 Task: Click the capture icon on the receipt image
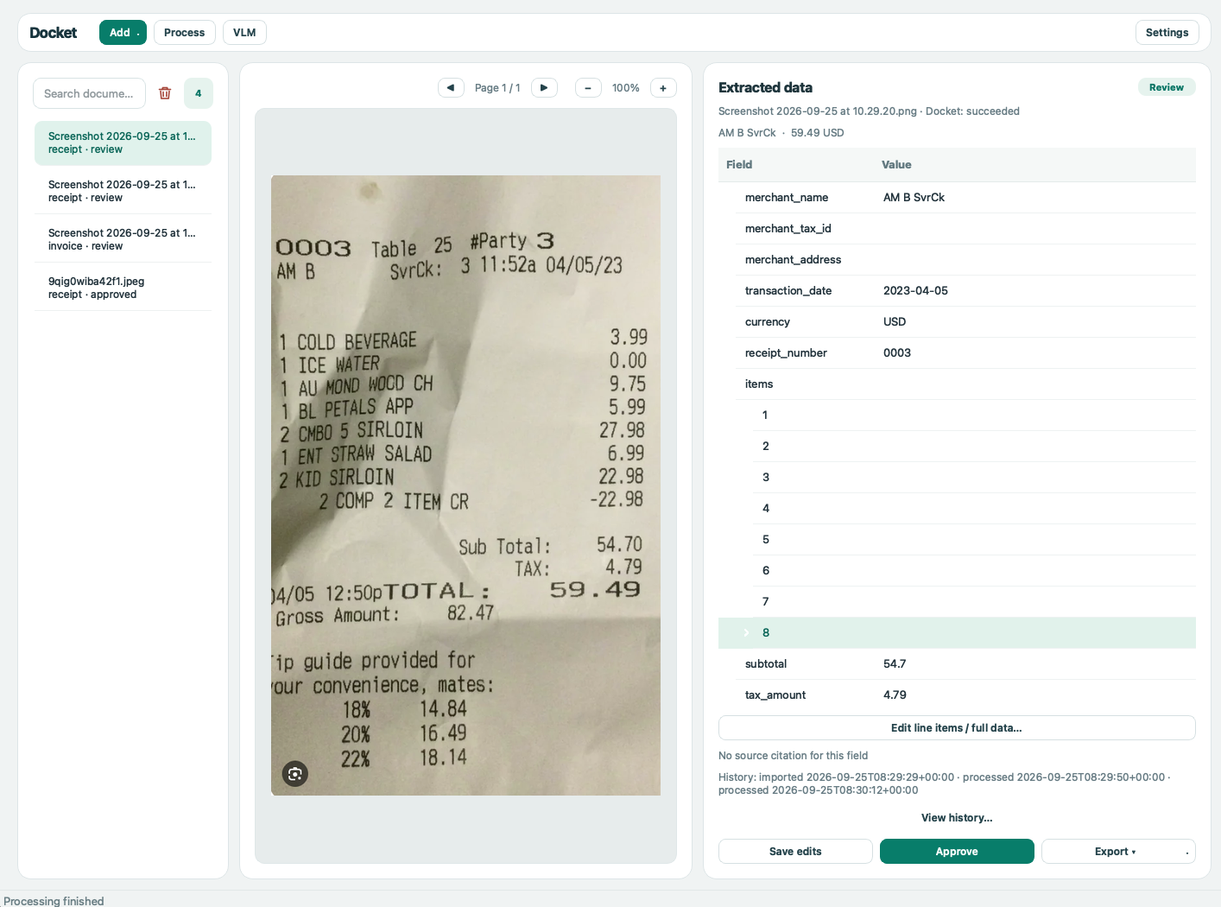295,774
